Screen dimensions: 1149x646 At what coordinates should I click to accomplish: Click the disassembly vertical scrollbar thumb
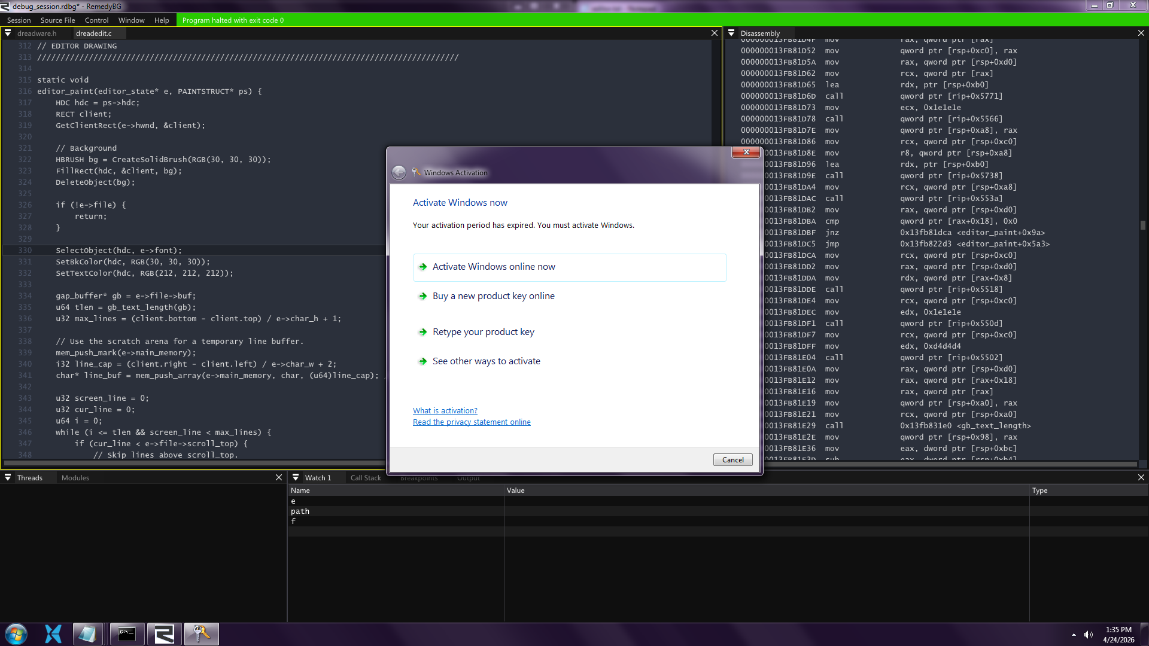(1142, 226)
